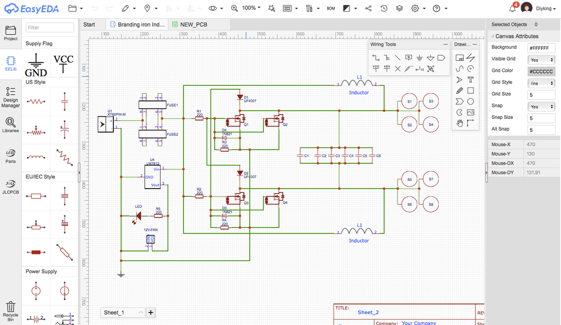This screenshot has height=325, width=561.
Task: Click the library Filter input field
Action: point(49,27)
